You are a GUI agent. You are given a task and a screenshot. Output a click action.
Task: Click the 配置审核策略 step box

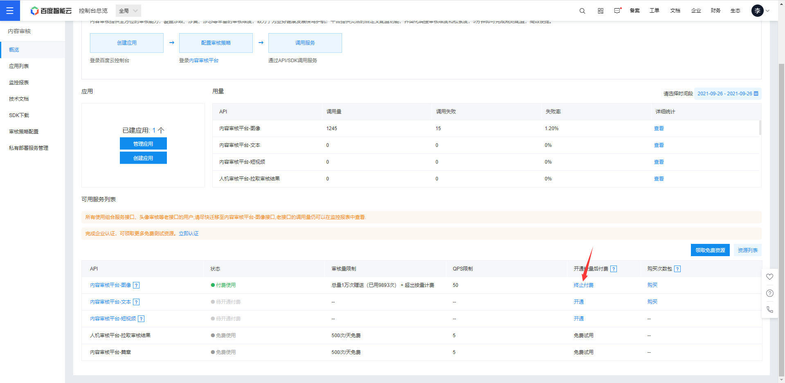coord(216,43)
